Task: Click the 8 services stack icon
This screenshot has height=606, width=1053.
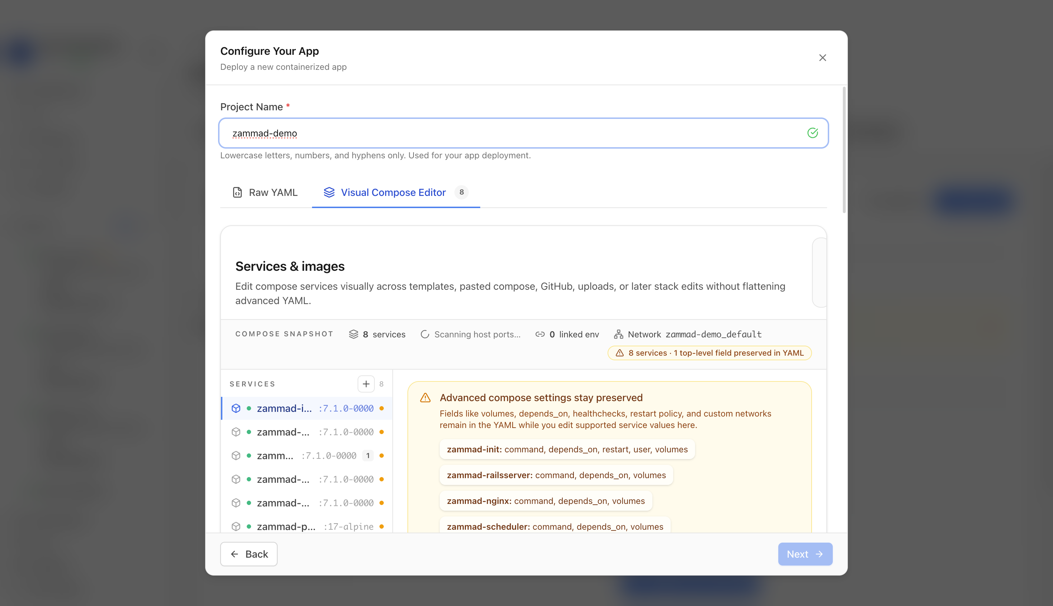Action: [353, 334]
